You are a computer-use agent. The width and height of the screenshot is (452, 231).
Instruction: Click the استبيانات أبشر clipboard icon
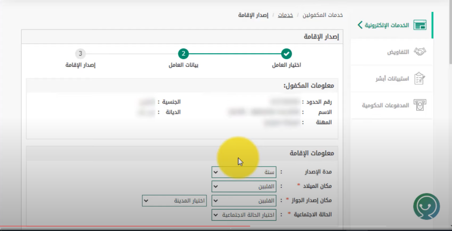(420, 79)
